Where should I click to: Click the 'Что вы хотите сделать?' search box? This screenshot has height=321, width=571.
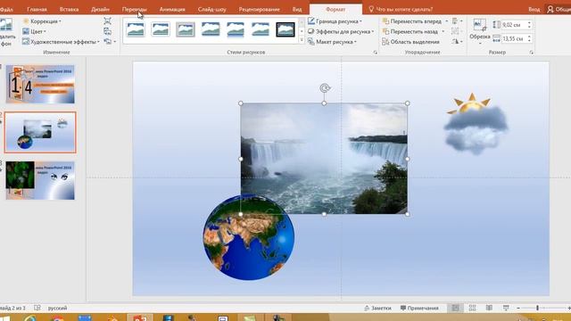[401, 10]
